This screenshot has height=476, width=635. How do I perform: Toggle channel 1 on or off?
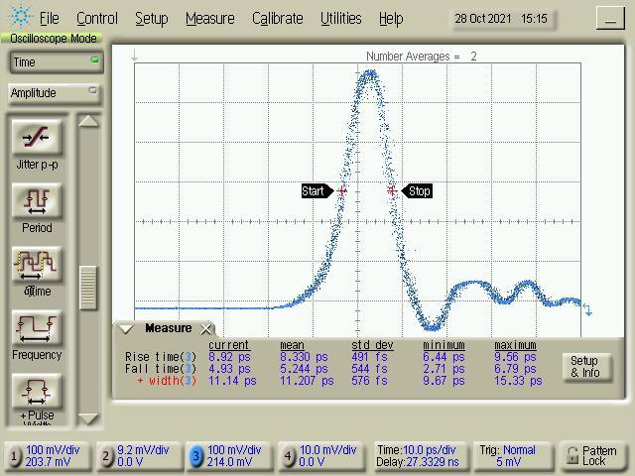click(15, 456)
